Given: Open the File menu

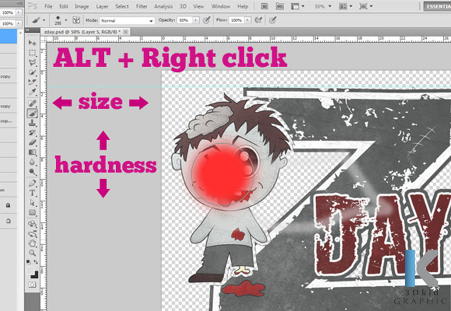Looking at the screenshot, I should click(x=48, y=6).
